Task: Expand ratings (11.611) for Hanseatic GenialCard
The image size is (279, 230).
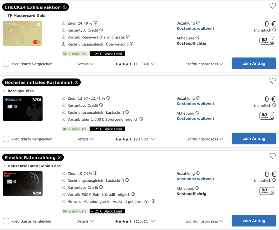Action: click(x=152, y=221)
